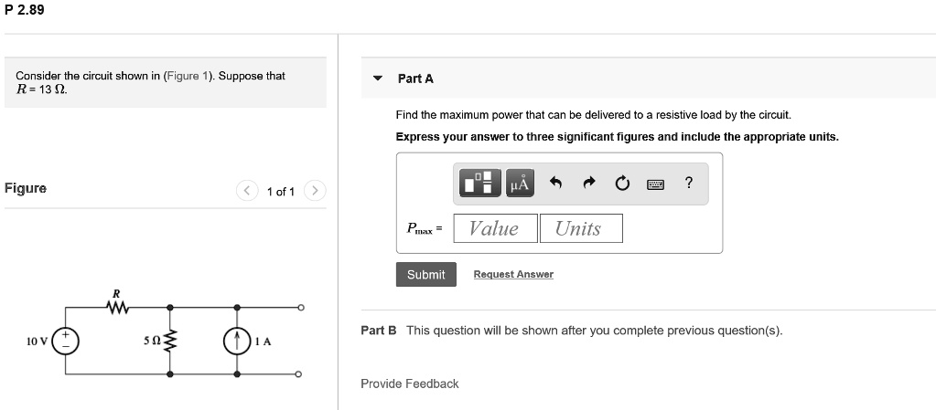This screenshot has width=936, height=410.
Task: Collapse the Part A section triangle
Action: 377,78
